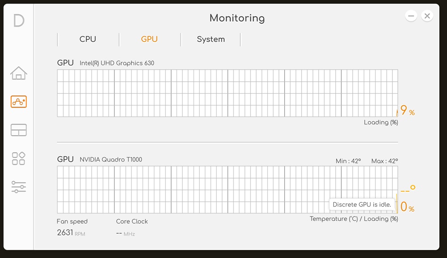447x258 pixels.
Task: Select the GPU tab
Action: 149,39
